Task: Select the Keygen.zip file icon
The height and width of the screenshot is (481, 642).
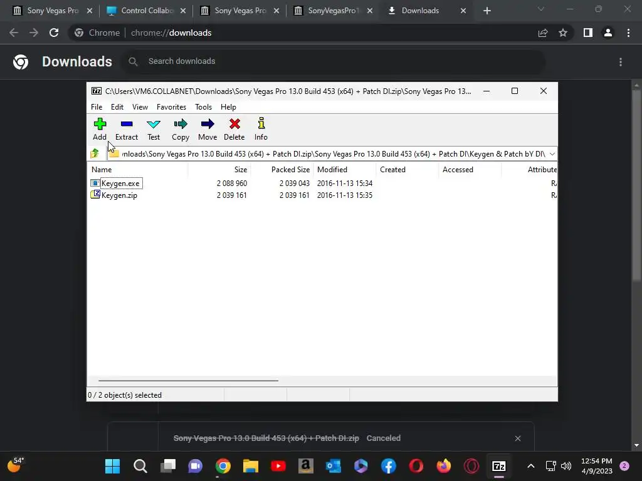Action: [95, 195]
